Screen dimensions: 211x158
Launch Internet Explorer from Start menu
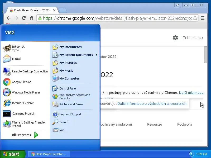pos(25,103)
